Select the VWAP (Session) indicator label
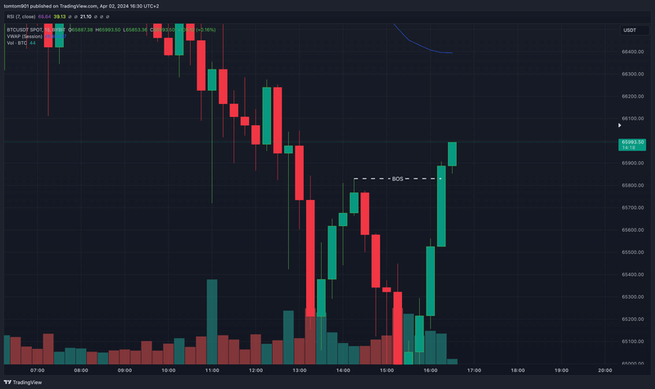The image size is (655, 389). coord(25,36)
